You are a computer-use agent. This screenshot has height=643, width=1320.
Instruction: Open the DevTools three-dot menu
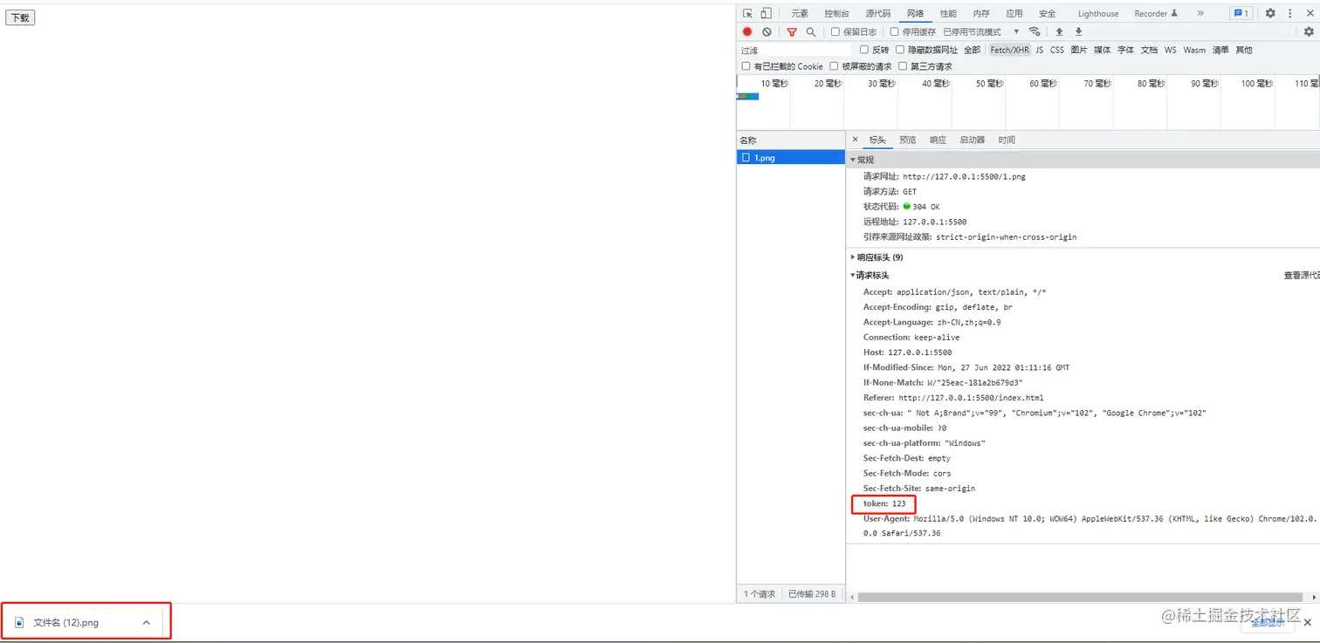point(1289,13)
